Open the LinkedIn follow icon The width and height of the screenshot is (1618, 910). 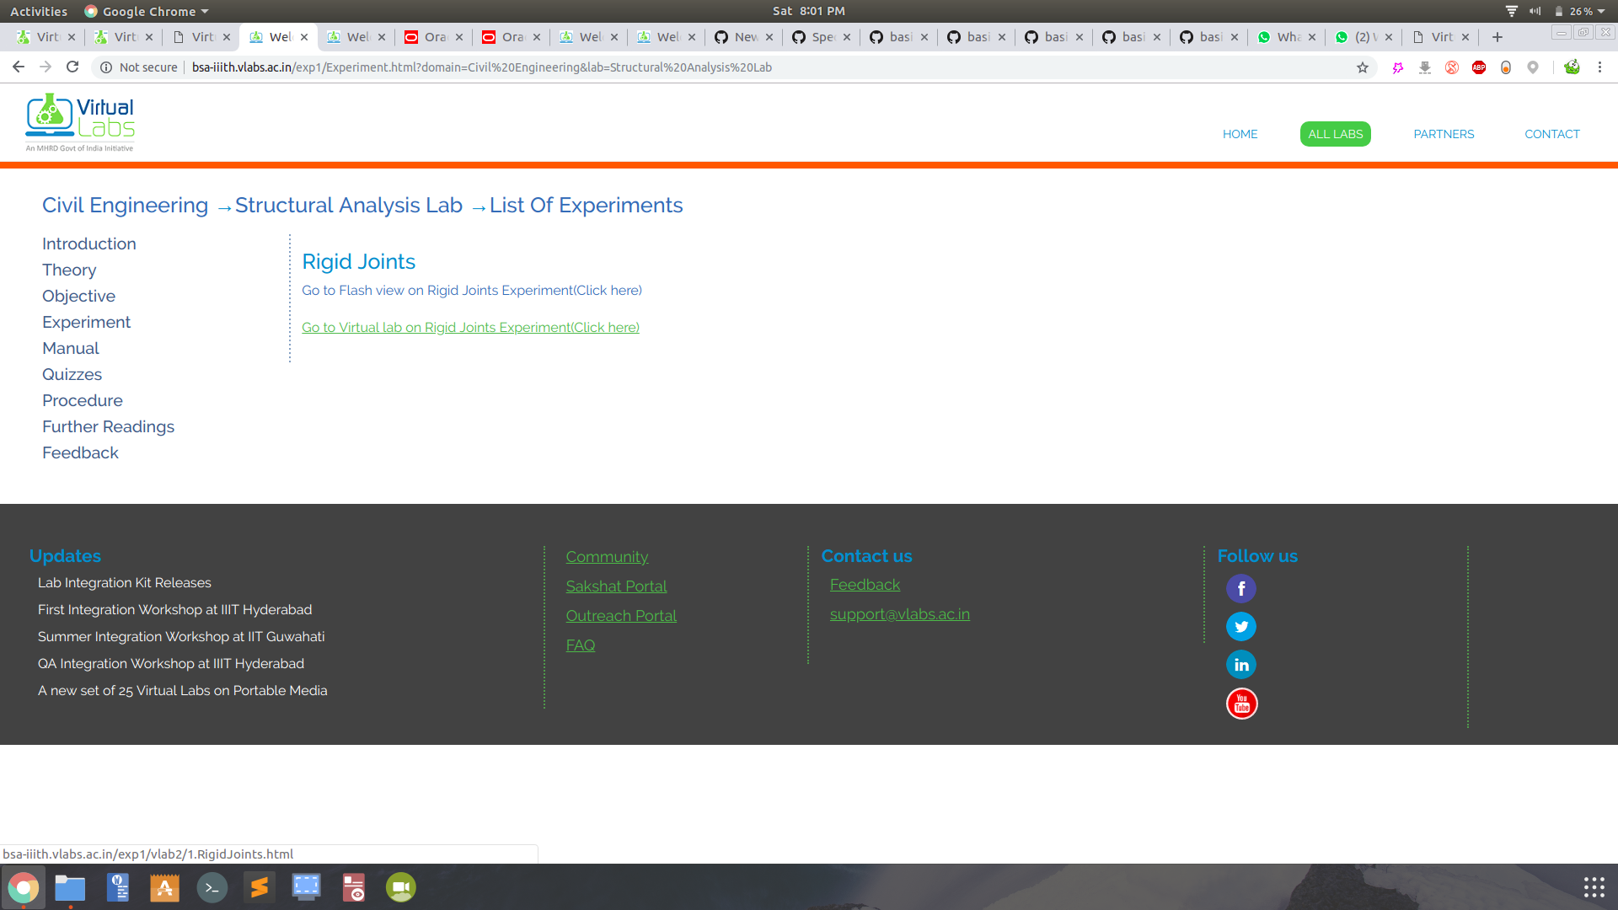(1240, 665)
